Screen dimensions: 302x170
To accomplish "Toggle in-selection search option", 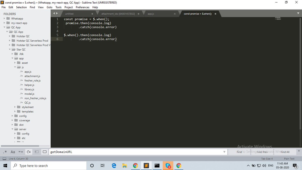I will (37, 152).
